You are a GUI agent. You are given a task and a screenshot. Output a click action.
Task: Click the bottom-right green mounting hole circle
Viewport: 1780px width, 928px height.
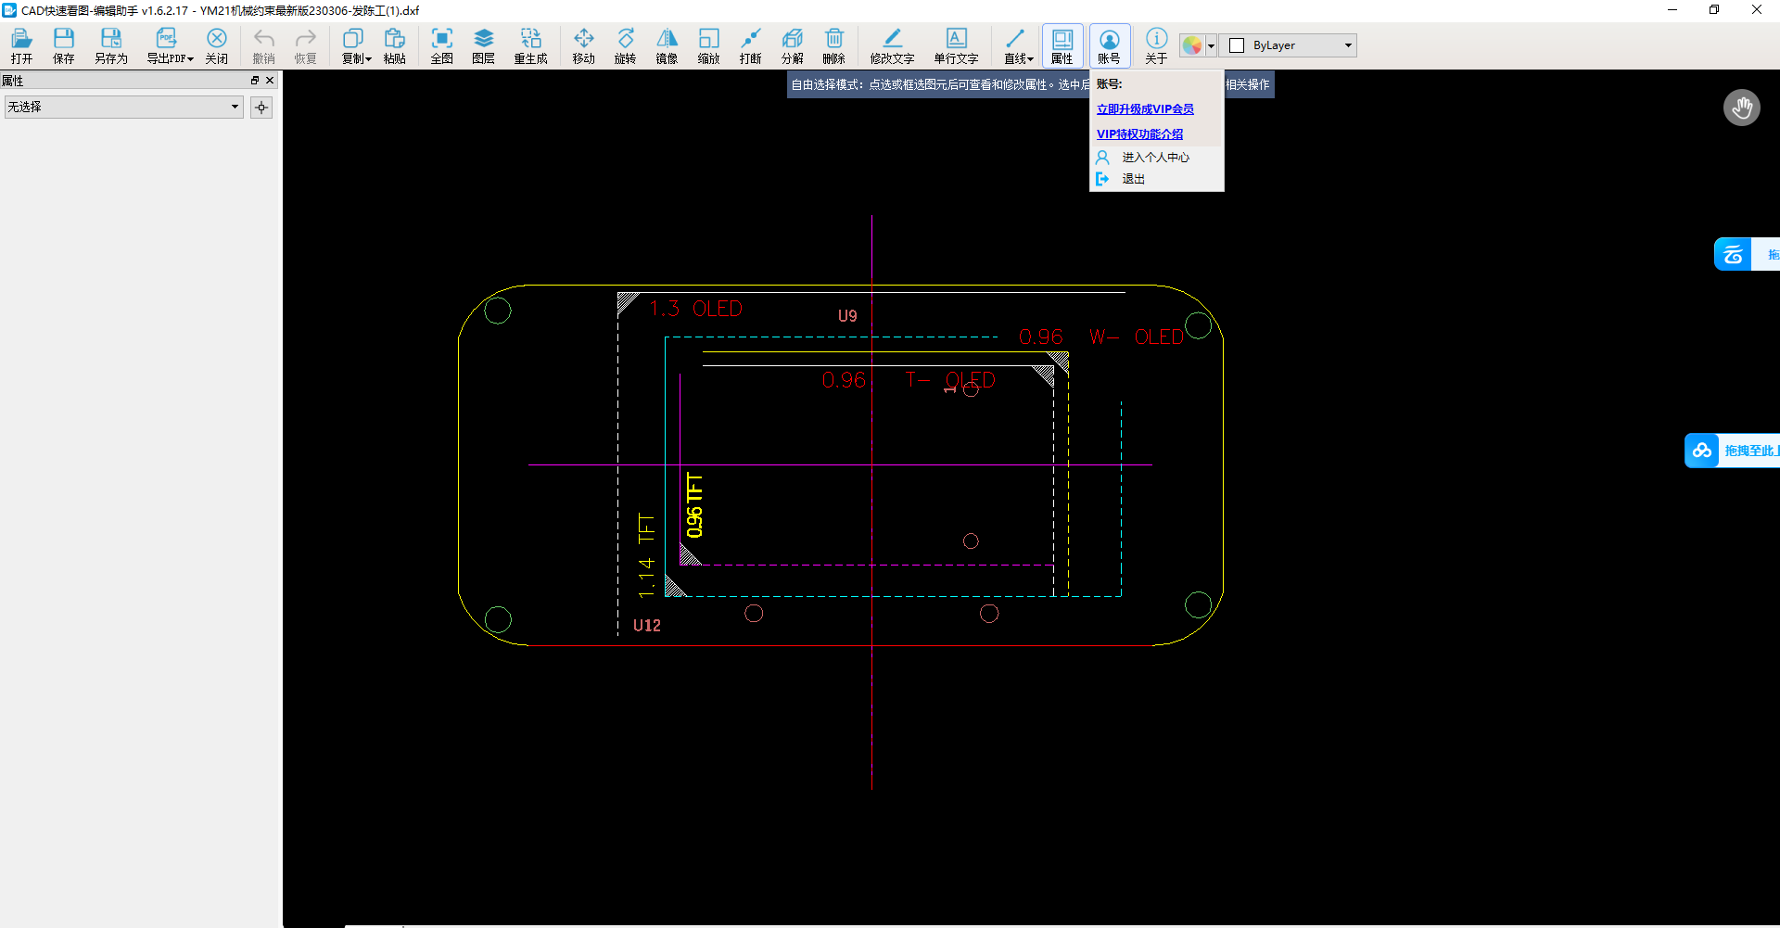(x=1199, y=605)
